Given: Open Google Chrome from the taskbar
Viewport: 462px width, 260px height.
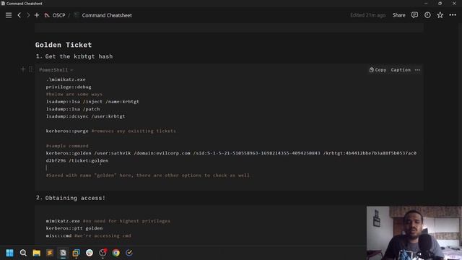Looking at the screenshot, I should 115,253.
